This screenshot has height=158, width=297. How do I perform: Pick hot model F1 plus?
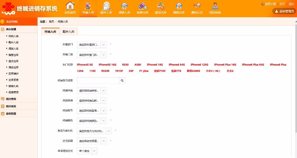click(x=144, y=71)
